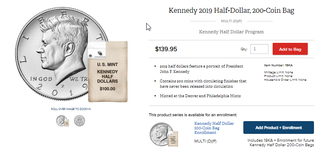This screenshot has height=152, width=321.
Task: Open Kennedy Half Dollar 200-Coin Bag Enrollment link
Action: point(214,128)
